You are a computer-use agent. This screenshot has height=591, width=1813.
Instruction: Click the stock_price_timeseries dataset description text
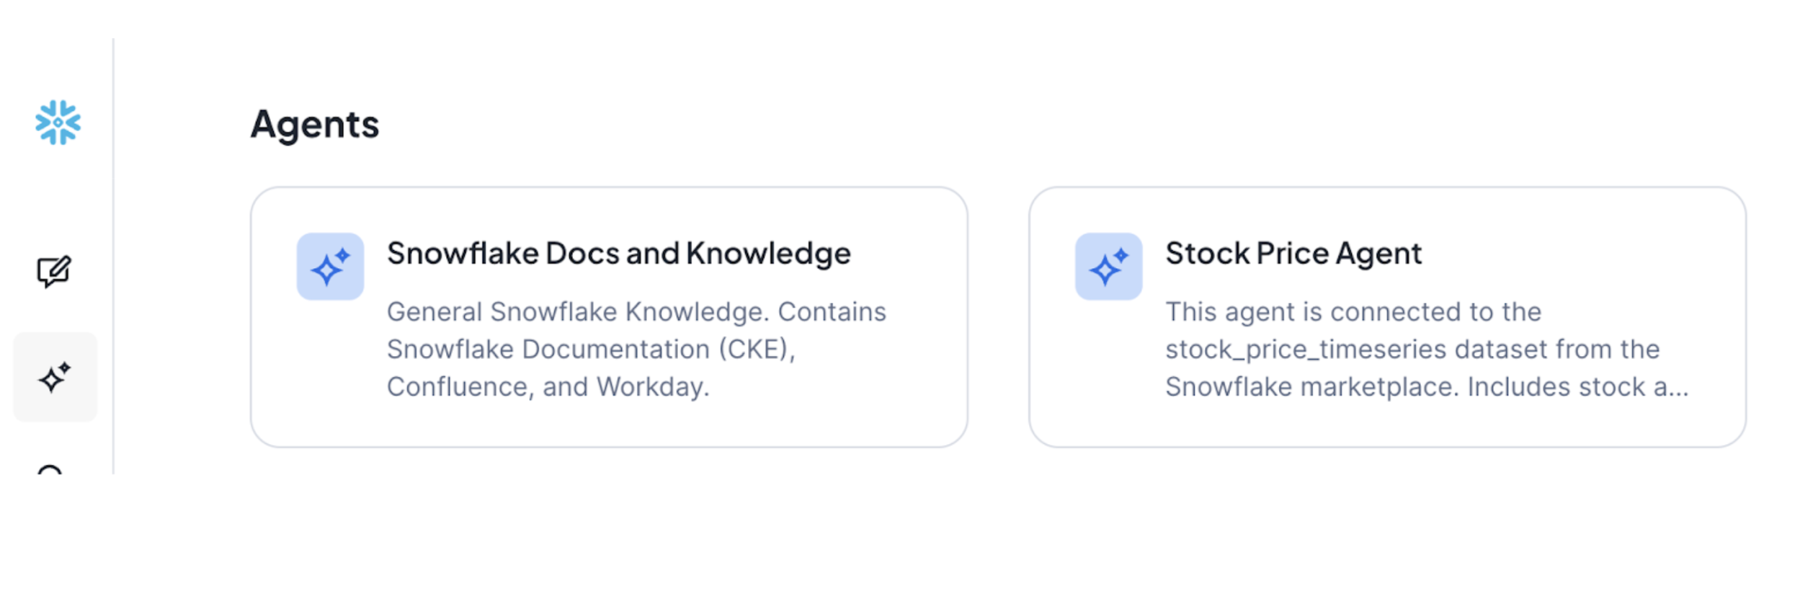[x=1412, y=350]
